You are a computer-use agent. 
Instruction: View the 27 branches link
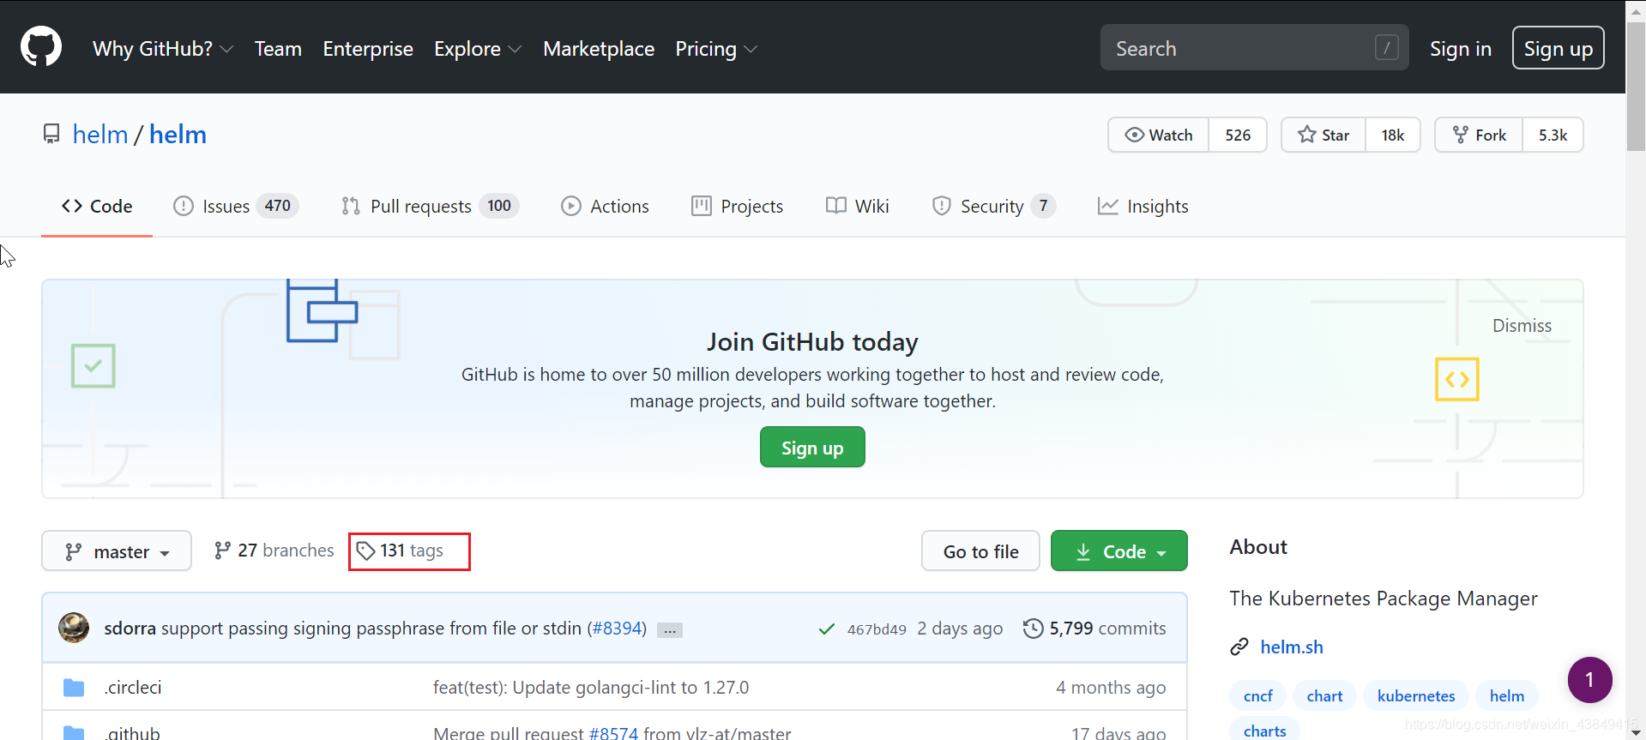(274, 550)
